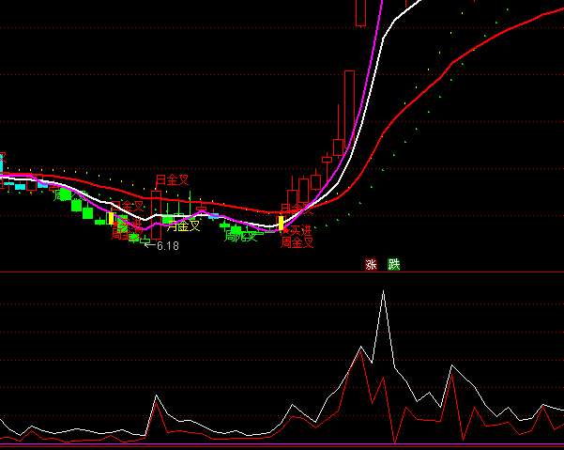
Task: Click the red 涨 (rise) icon
Action: coord(371,265)
